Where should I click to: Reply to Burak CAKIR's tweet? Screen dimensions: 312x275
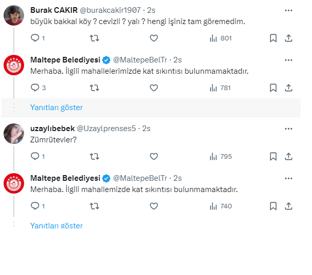point(35,38)
